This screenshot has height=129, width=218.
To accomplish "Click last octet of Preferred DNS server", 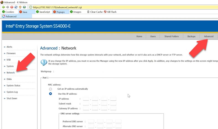I will click(x=118, y=122).
